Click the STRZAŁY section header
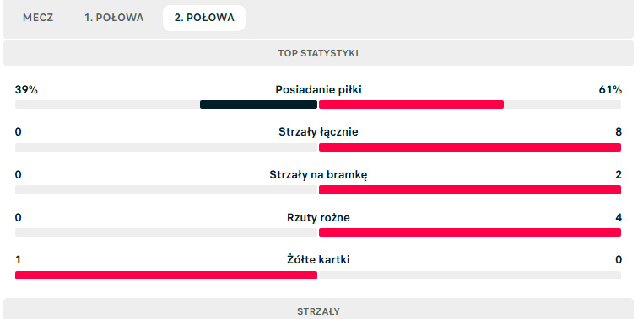The width and height of the screenshot is (643, 319). click(318, 311)
